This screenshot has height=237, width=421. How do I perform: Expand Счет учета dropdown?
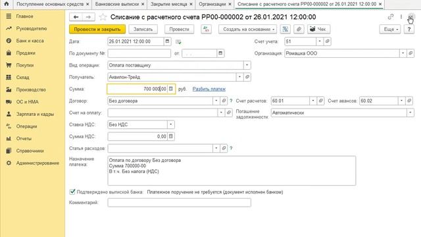click(x=320, y=41)
